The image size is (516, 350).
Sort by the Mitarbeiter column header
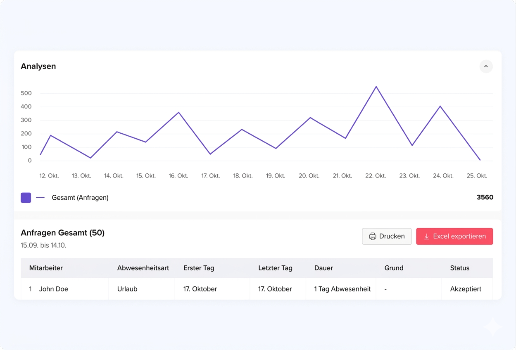pos(46,268)
